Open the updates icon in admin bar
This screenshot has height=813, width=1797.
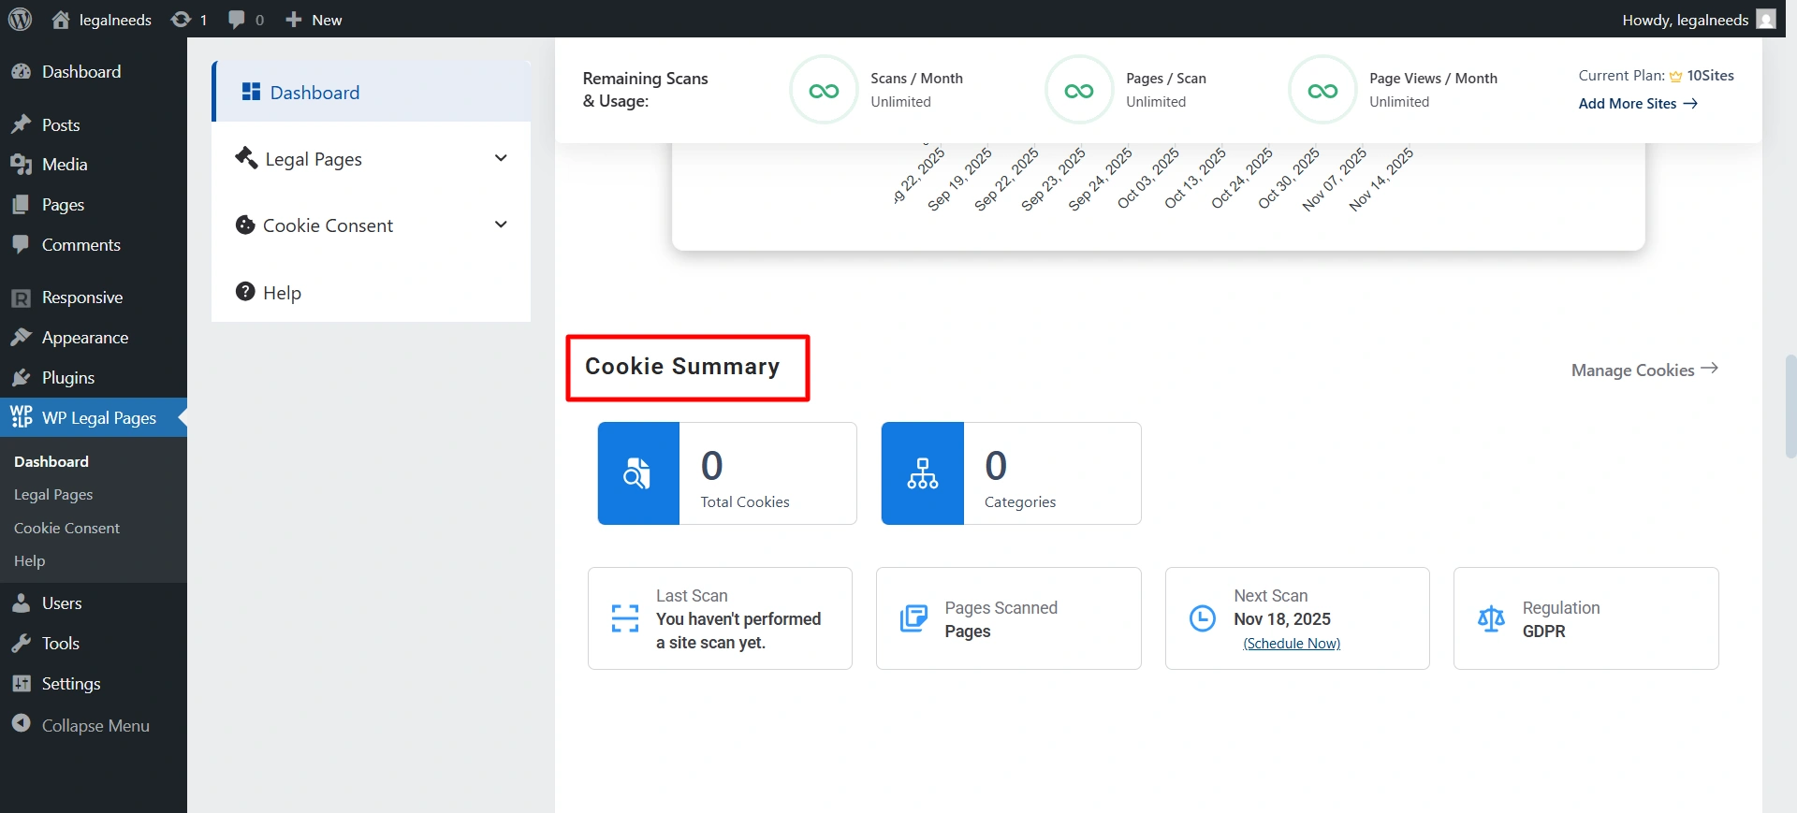[182, 20]
